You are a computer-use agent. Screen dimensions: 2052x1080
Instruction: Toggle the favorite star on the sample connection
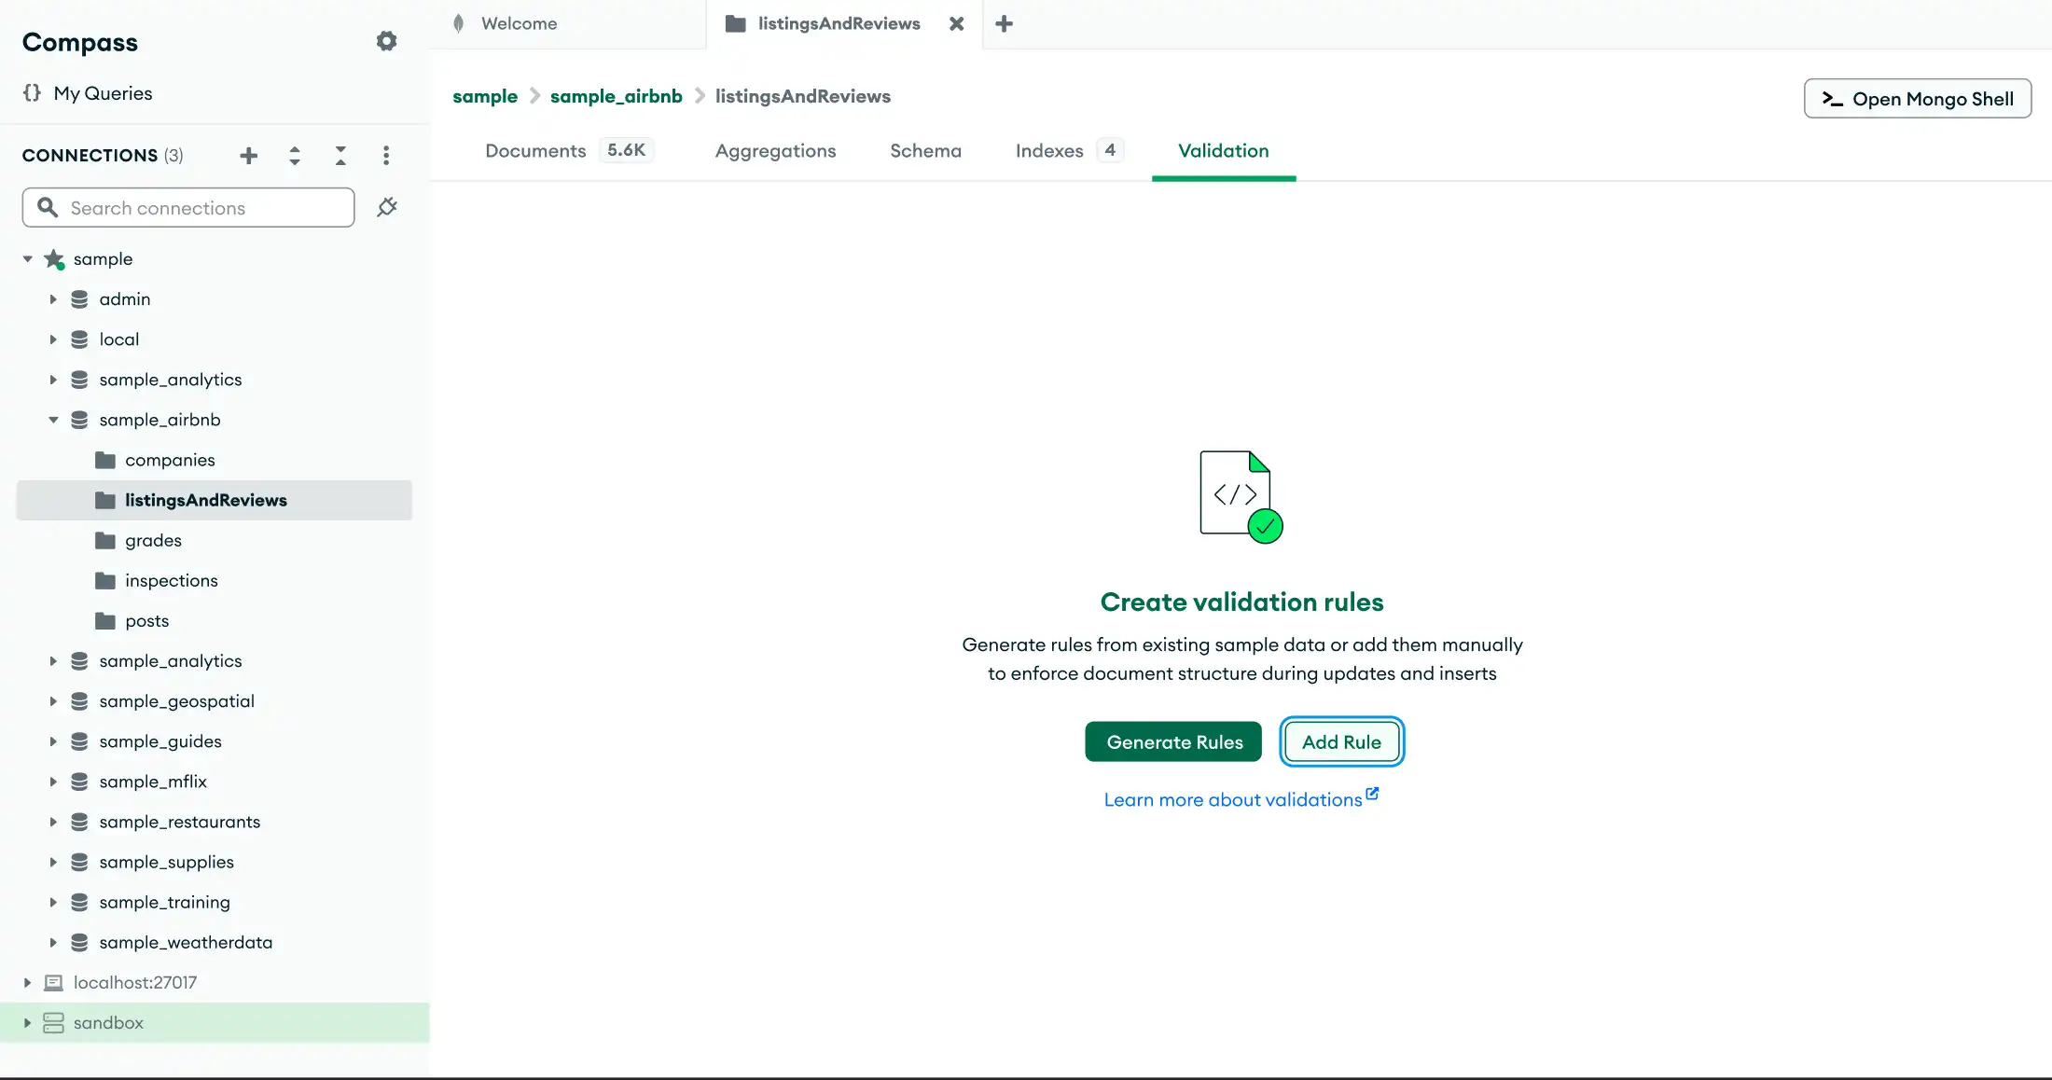(53, 258)
